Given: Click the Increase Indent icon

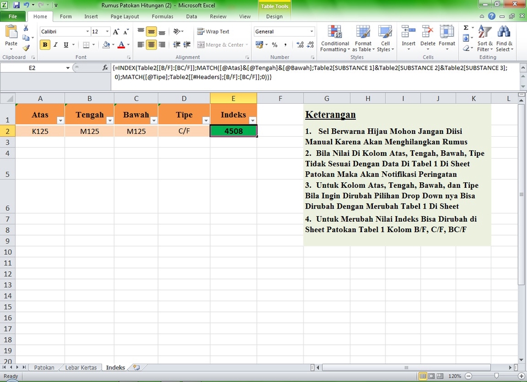Looking at the screenshot, I should [x=187, y=44].
